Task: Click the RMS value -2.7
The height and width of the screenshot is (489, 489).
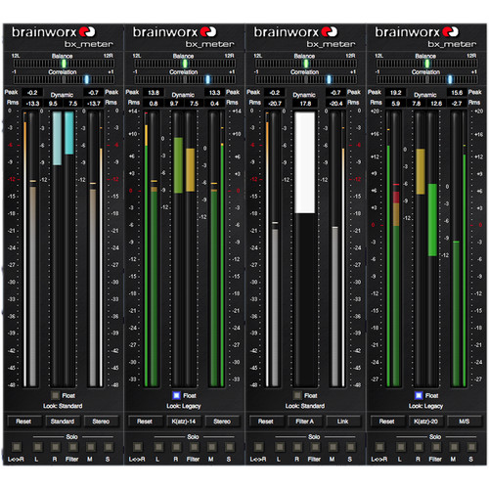Action: pyautogui.click(x=457, y=104)
